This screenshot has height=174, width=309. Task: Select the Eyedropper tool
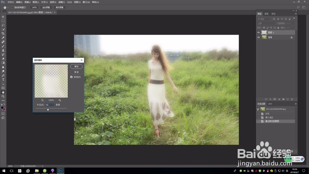coord(3,38)
